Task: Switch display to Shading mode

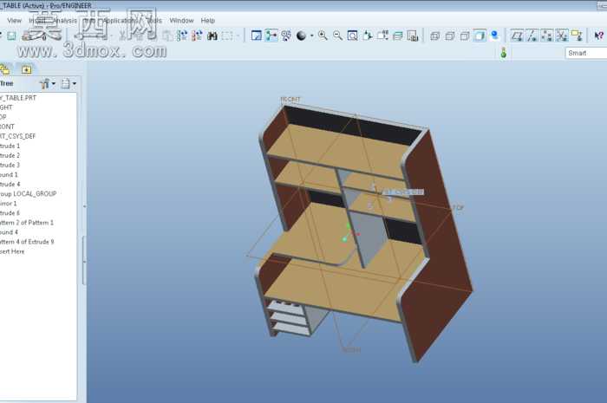Action: tap(480, 36)
